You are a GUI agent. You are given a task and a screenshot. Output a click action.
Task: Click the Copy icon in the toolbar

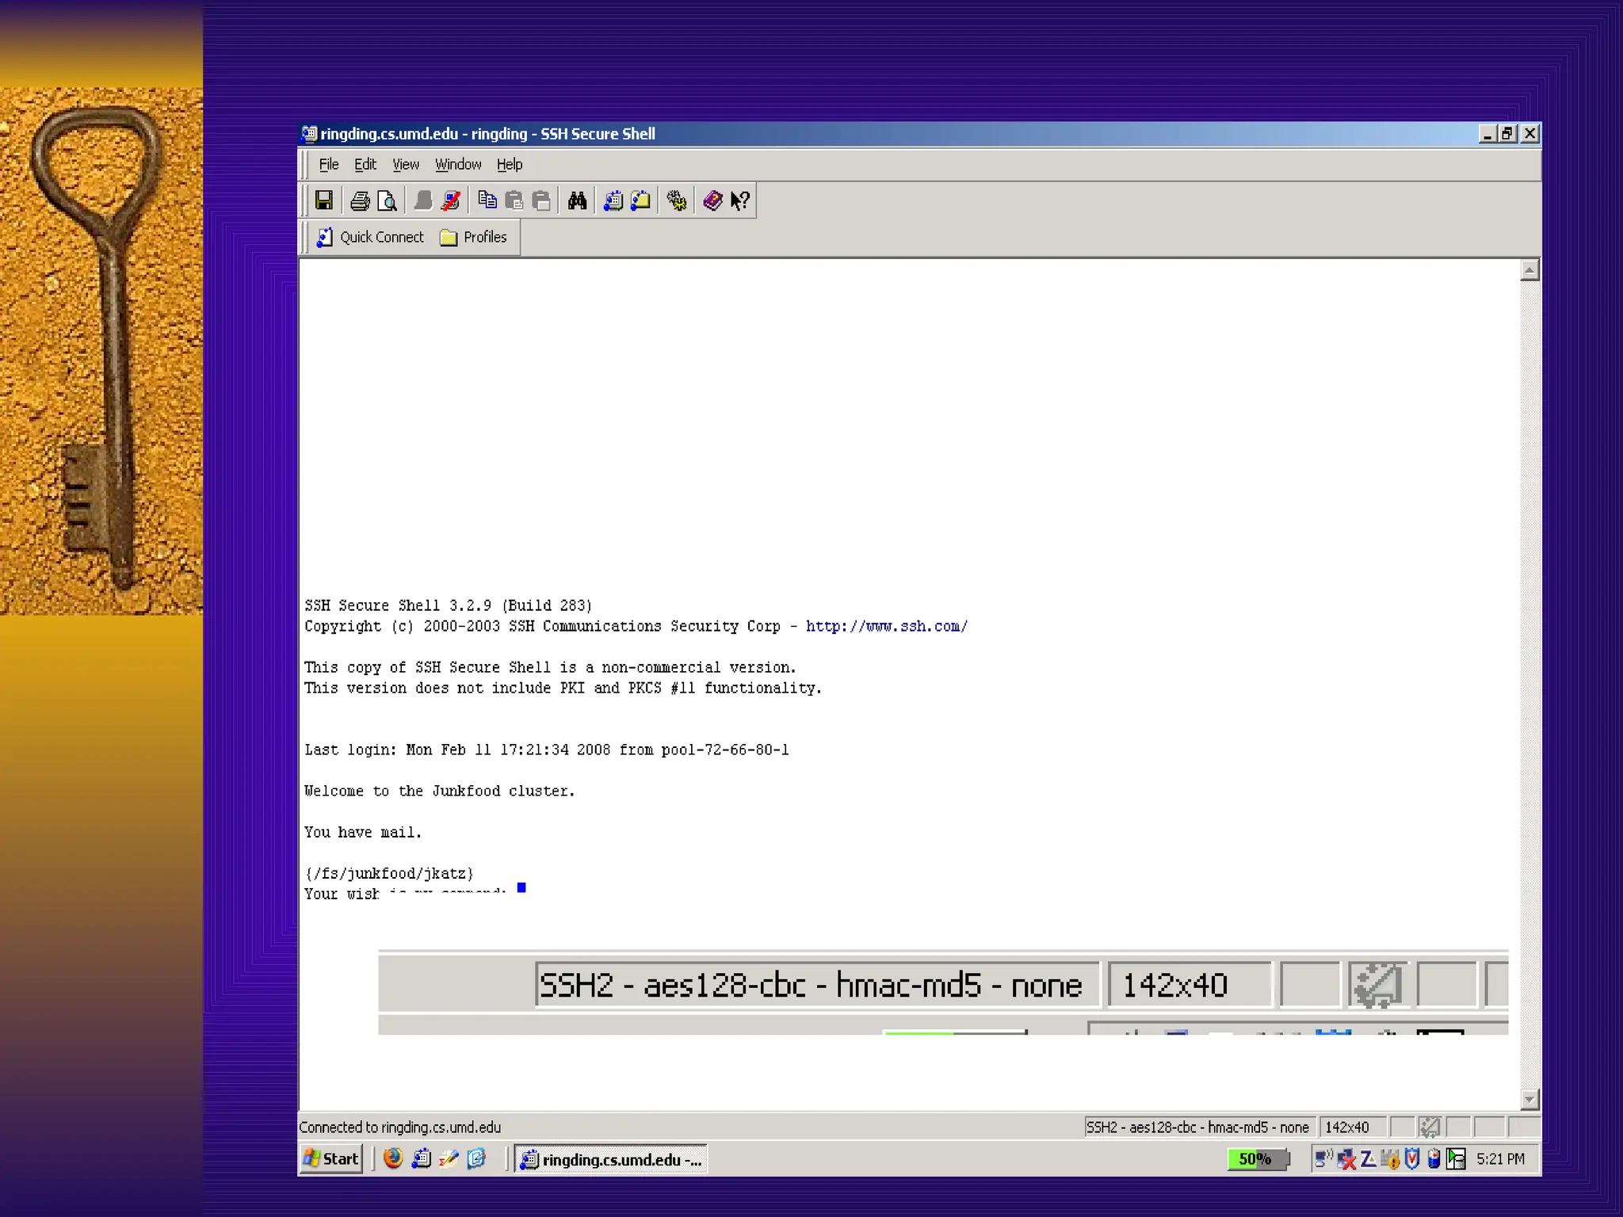tap(487, 200)
